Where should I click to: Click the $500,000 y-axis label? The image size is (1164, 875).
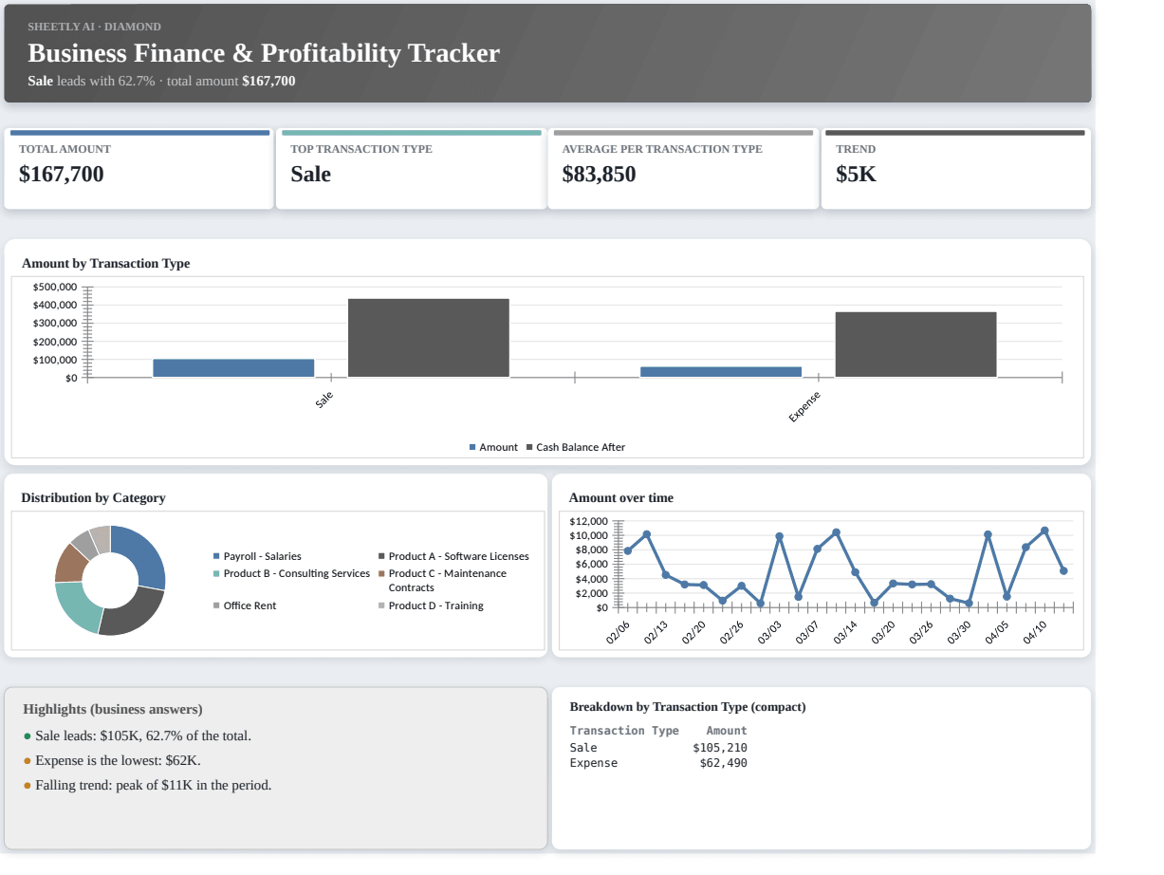point(54,287)
